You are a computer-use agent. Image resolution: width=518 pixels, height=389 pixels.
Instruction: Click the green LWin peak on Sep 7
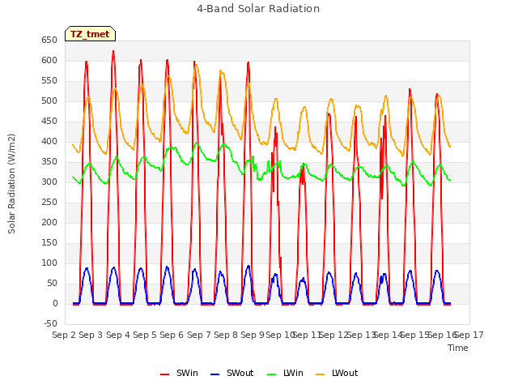[x=197, y=143]
